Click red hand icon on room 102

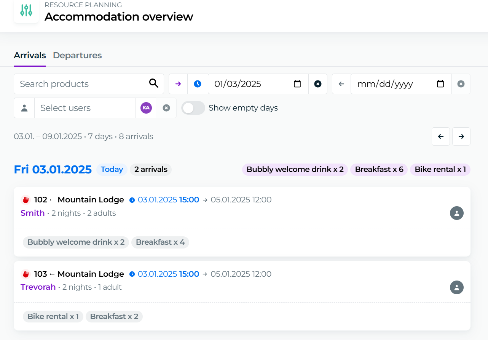click(26, 200)
